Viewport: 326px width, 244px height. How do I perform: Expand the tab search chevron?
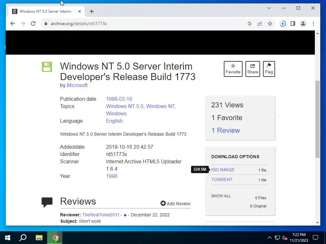click(x=269, y=8)
